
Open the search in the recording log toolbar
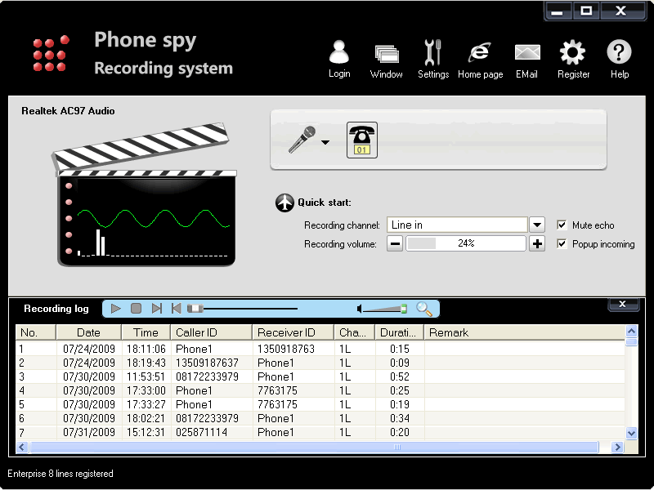click(x=425, y=309)
